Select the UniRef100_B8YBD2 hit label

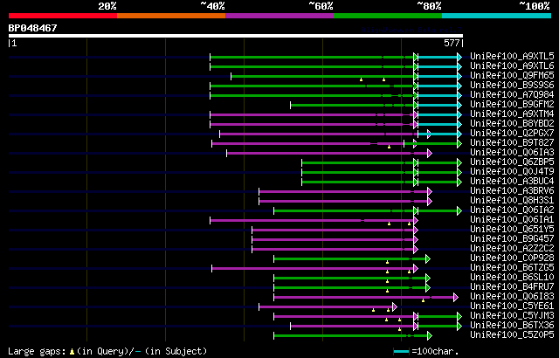pyautogui.click(x=512, y=124)
